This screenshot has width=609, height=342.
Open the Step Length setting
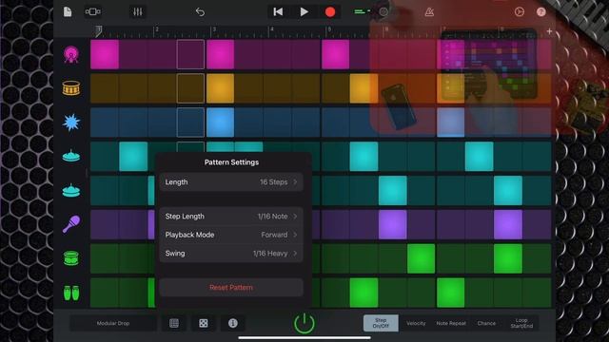click(x=231, y=216)
